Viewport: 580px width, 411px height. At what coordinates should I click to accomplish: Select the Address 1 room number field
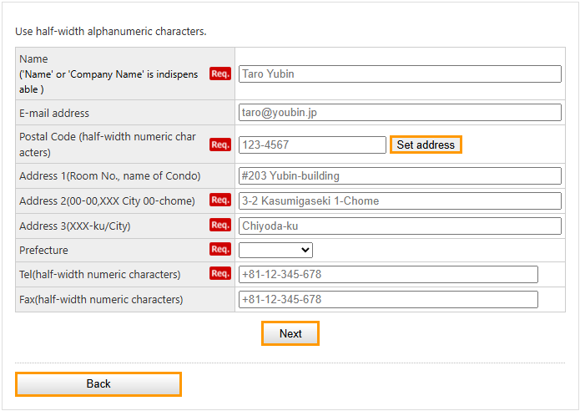(x=400, y=175)
